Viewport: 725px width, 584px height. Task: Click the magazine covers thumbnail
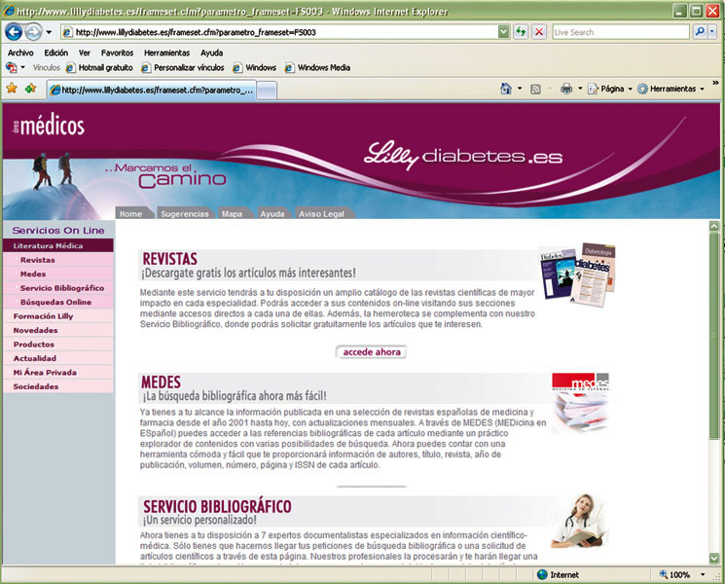coord(577,274)
